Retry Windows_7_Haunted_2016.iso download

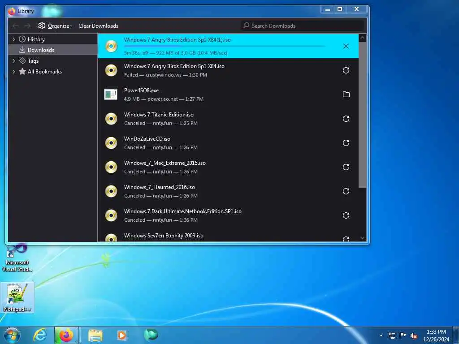[x=346, y=191]
